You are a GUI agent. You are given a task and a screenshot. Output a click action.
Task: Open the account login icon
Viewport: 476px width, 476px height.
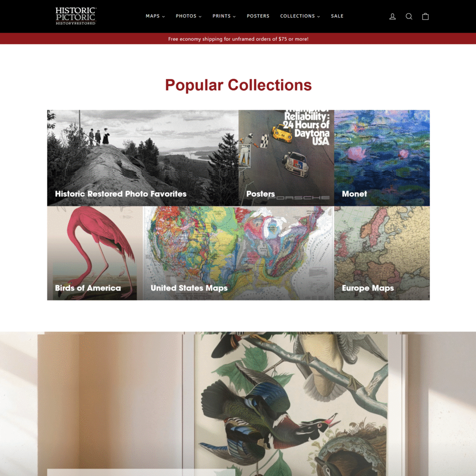pyautogui.click(x=392, y=16)
